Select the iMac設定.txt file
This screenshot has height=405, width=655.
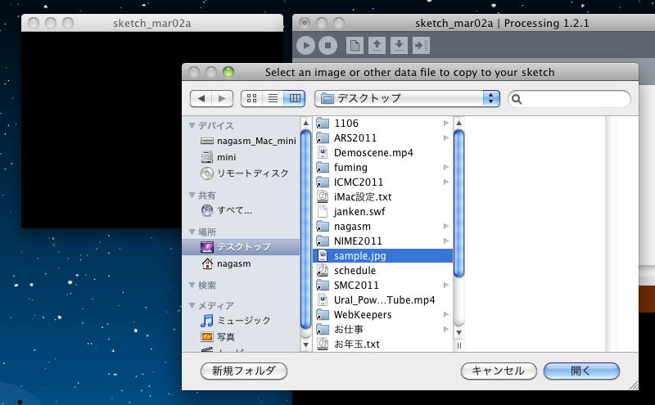click(382, 196)
